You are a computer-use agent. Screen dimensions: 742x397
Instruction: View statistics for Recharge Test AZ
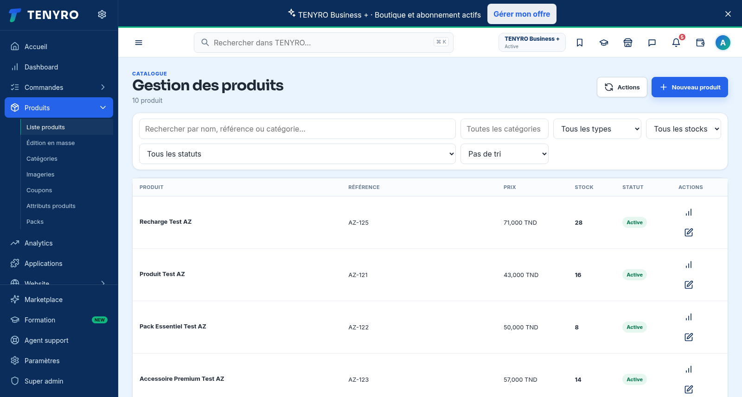(x=689, y=212)
